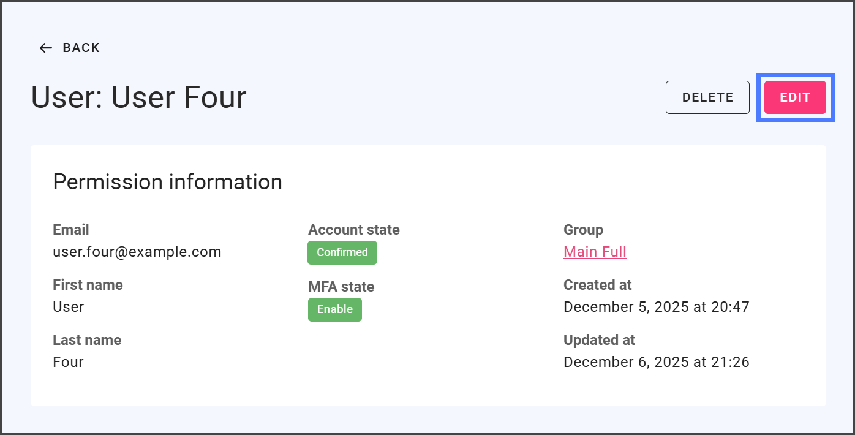
Task: Click the BACK text label
Action: point(81,48)
